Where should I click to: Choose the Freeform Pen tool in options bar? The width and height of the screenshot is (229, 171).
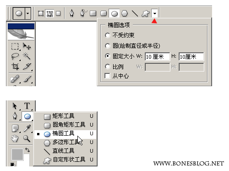pos(83,13)
